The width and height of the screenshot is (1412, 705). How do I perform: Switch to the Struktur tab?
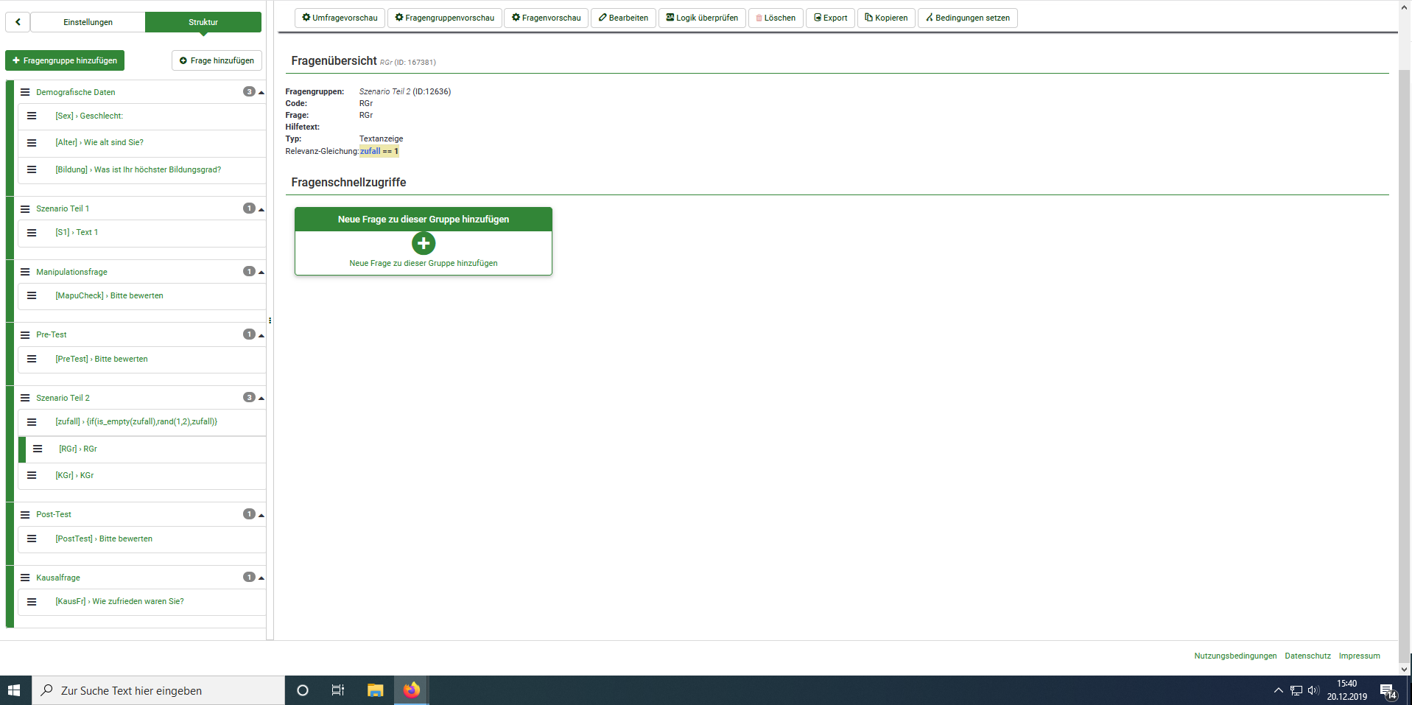[203, 22]
